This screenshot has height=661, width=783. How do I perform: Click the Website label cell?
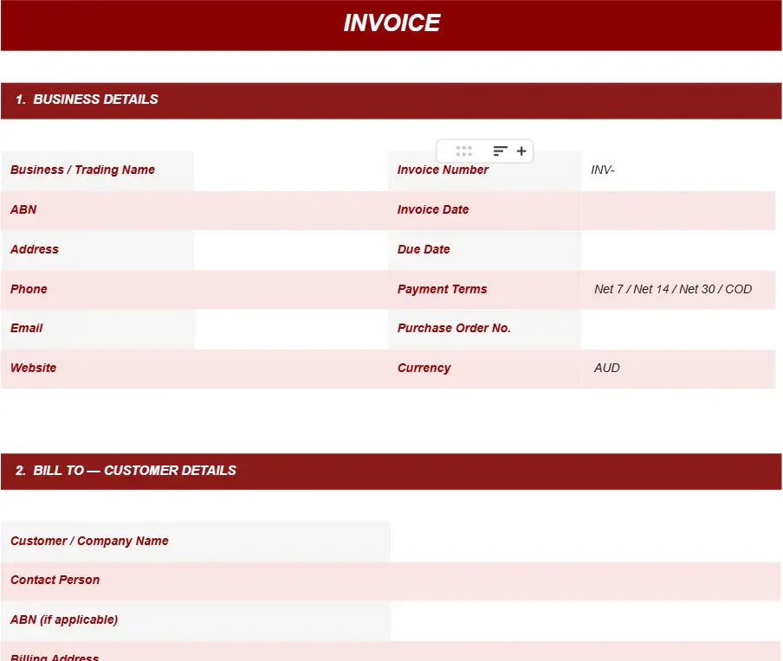coord(97,369)
